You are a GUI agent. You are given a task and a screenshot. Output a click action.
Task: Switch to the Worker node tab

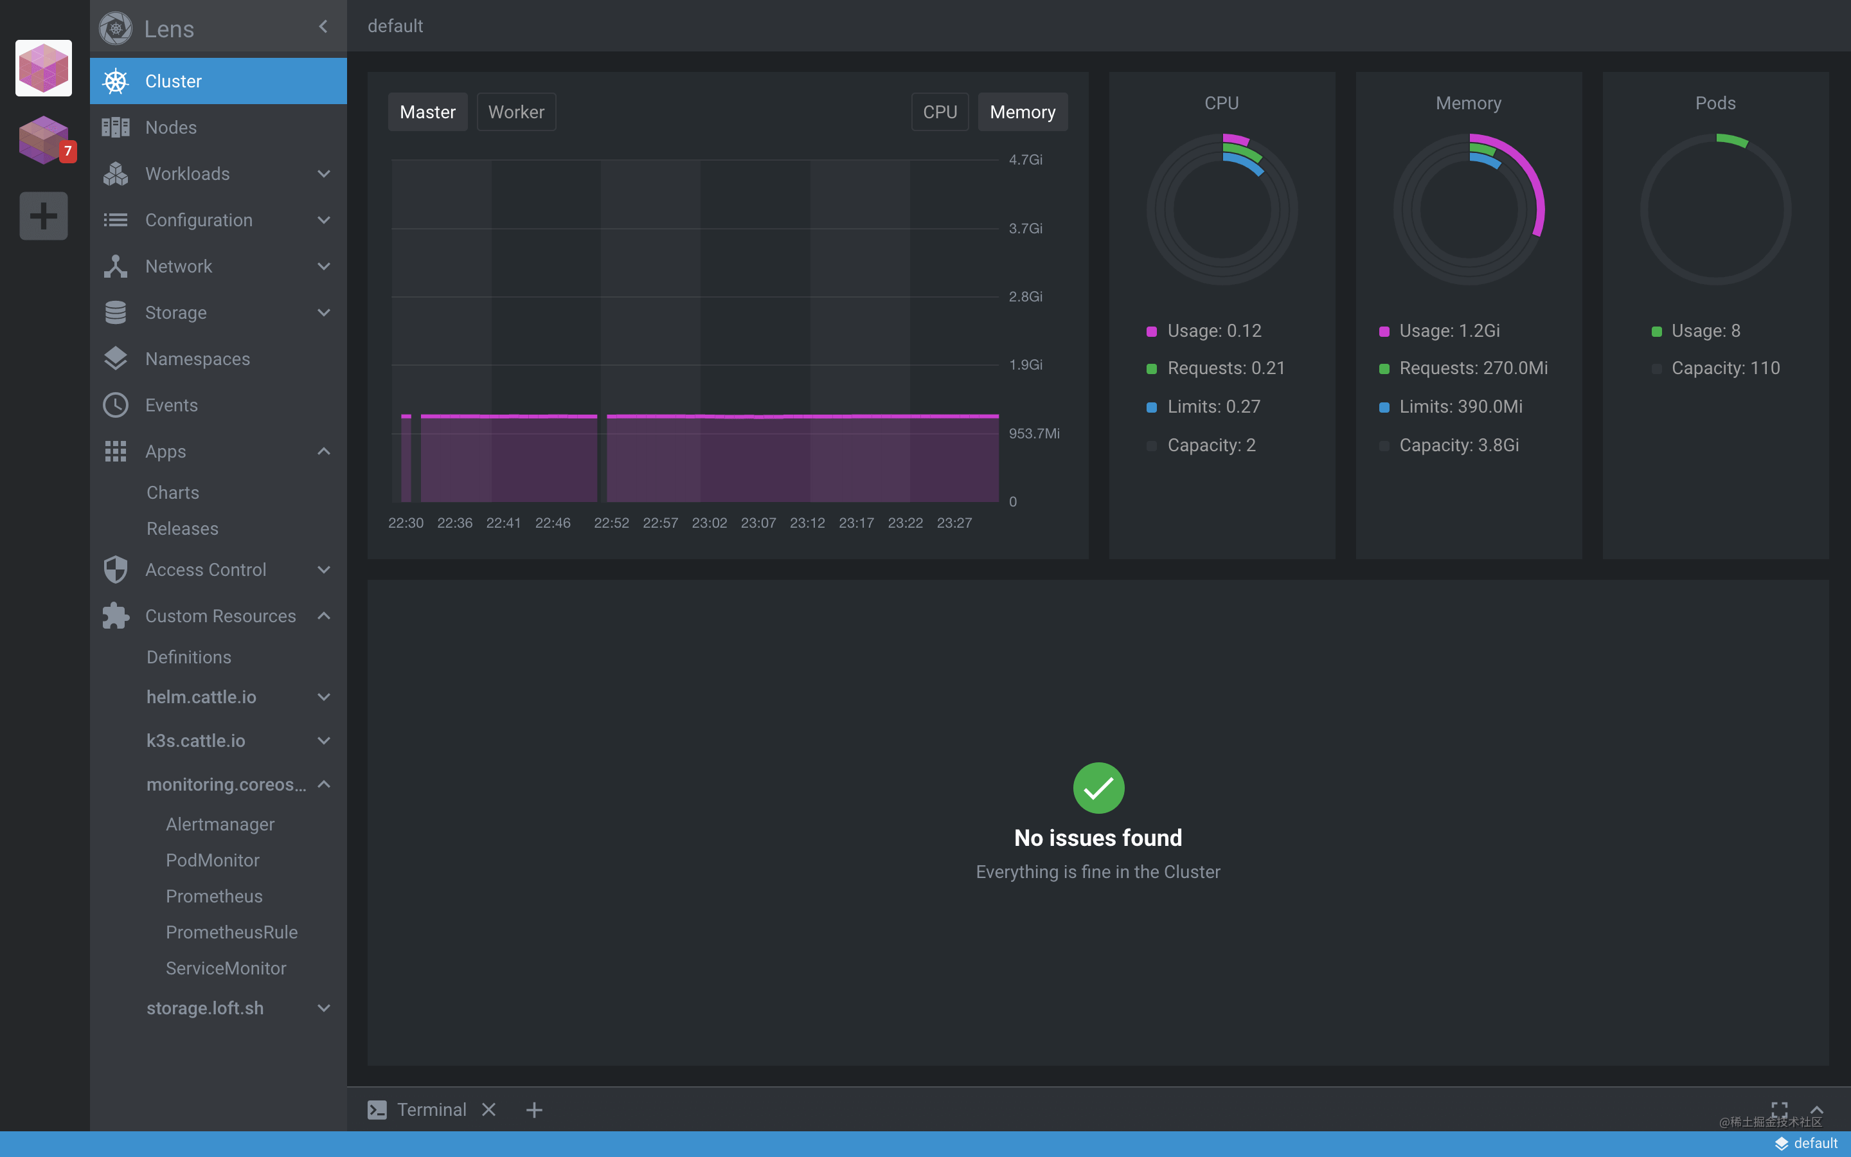514,112
